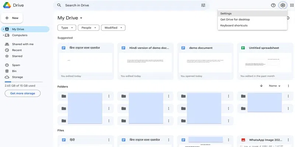Open the Starred section in sidebar
This screenshot has width=295, height=147.
click(x=17, y=56)
